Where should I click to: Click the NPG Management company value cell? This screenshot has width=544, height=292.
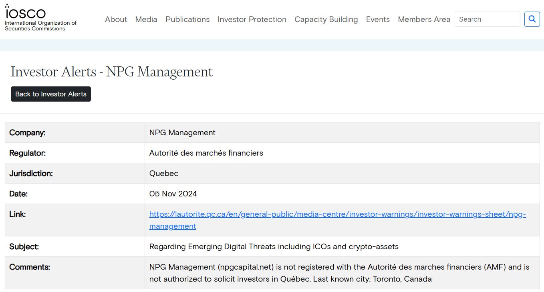[182, 132]
